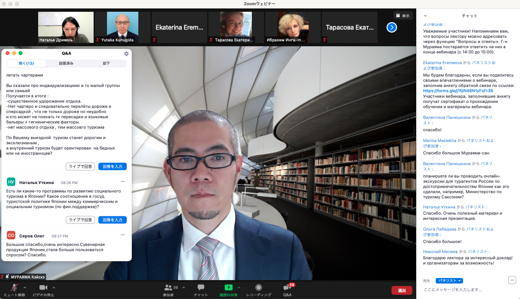This screenshot has width=520, height=299.
Task: Switch to the 却下 tab
Action: [x=106, y=64]
